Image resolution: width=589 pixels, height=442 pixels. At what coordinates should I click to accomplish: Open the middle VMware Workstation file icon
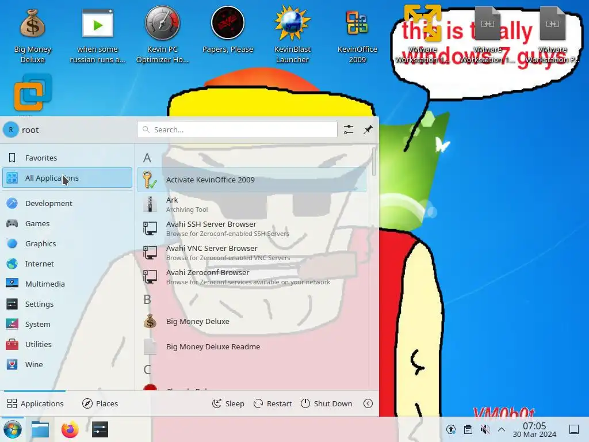point(487,36)
